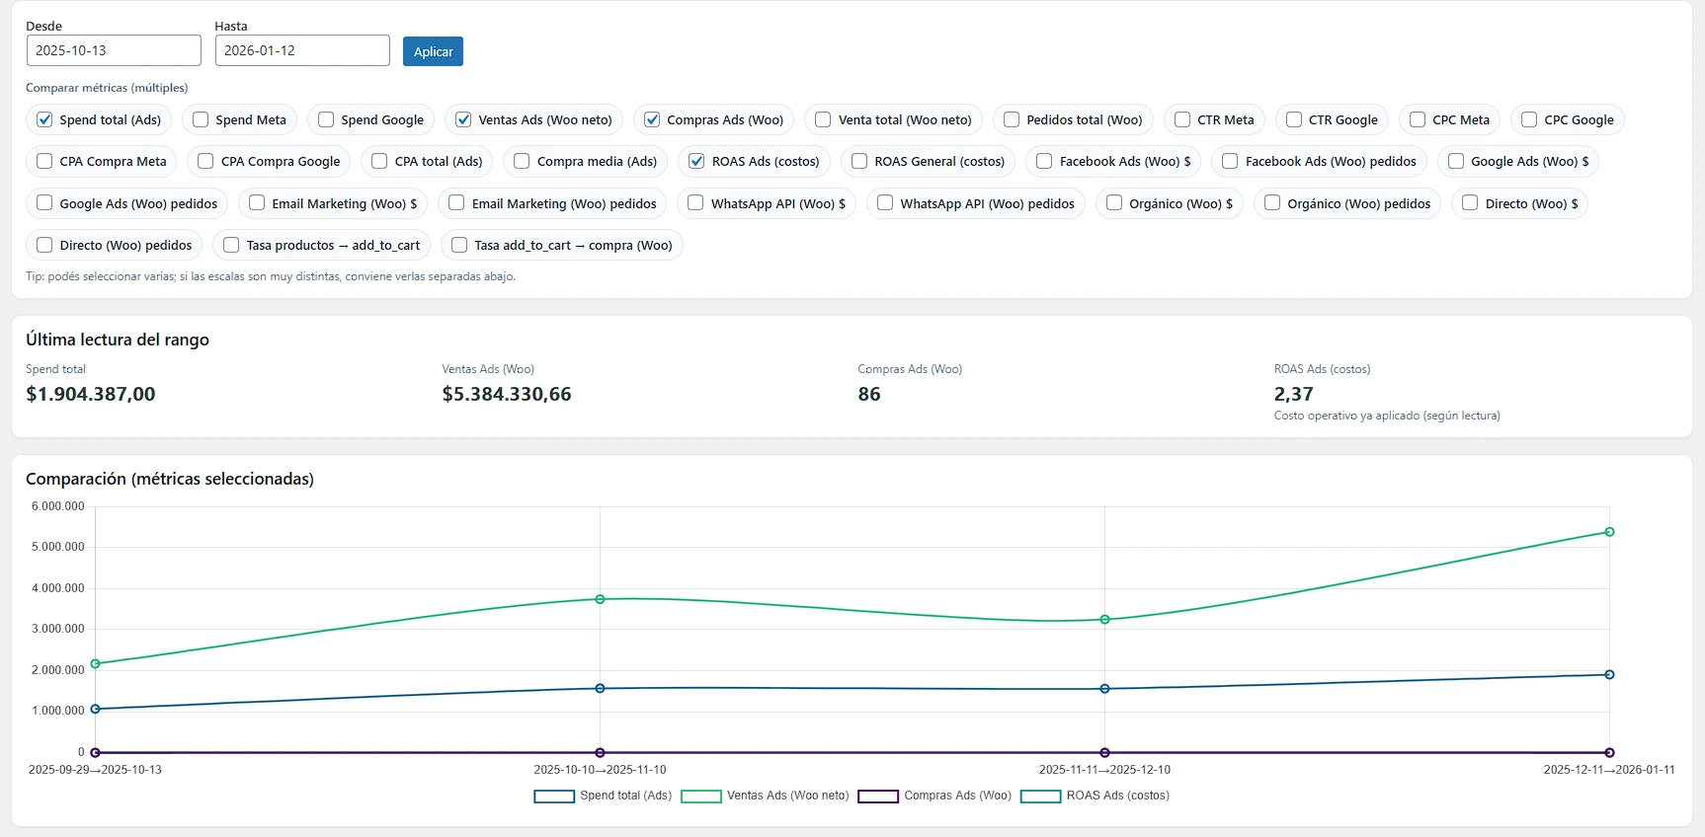1705x837 pixels.
Task: Uncheck the Spend total (Ads) checkbox
Action: coord(44,119)
